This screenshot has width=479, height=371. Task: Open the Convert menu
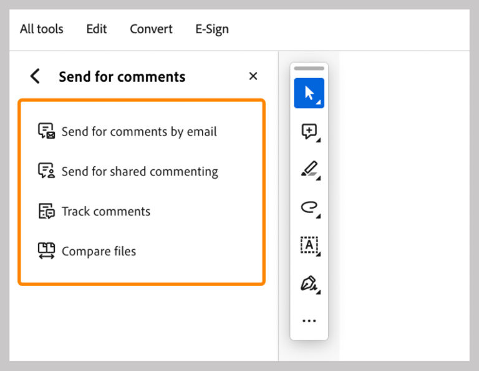(x=151, y=29)
